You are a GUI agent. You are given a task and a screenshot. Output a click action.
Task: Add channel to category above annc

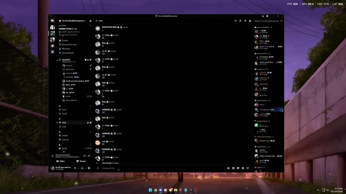[x=91, y=106]
